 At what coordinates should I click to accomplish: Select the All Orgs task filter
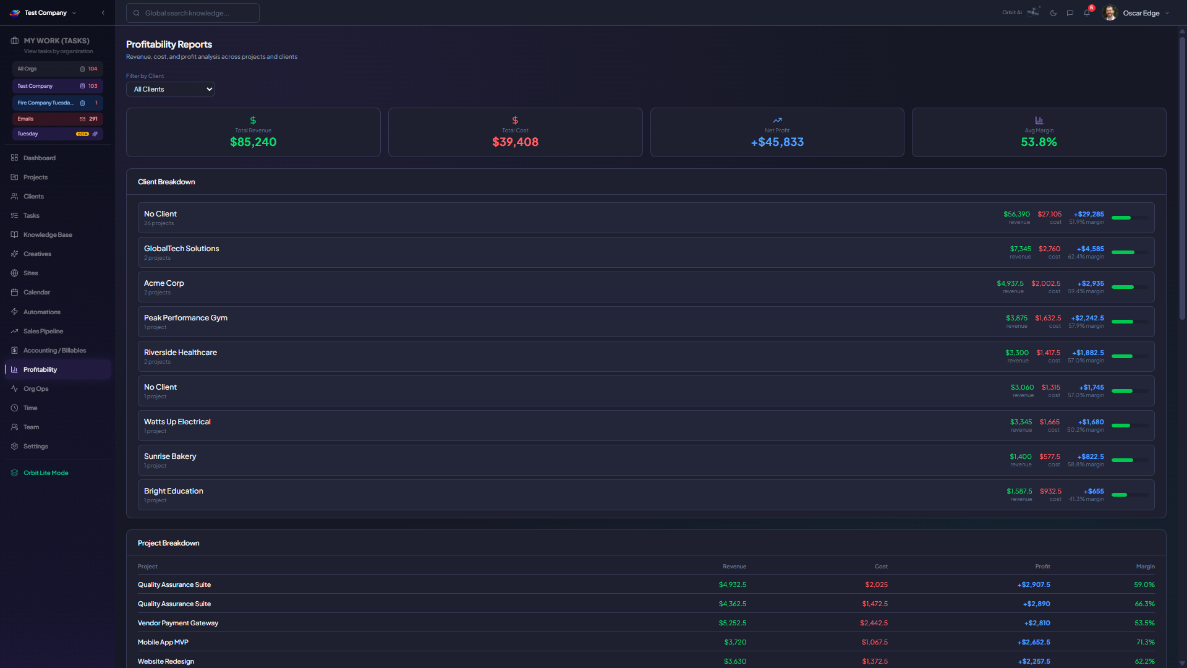click(x=57, y=69)
